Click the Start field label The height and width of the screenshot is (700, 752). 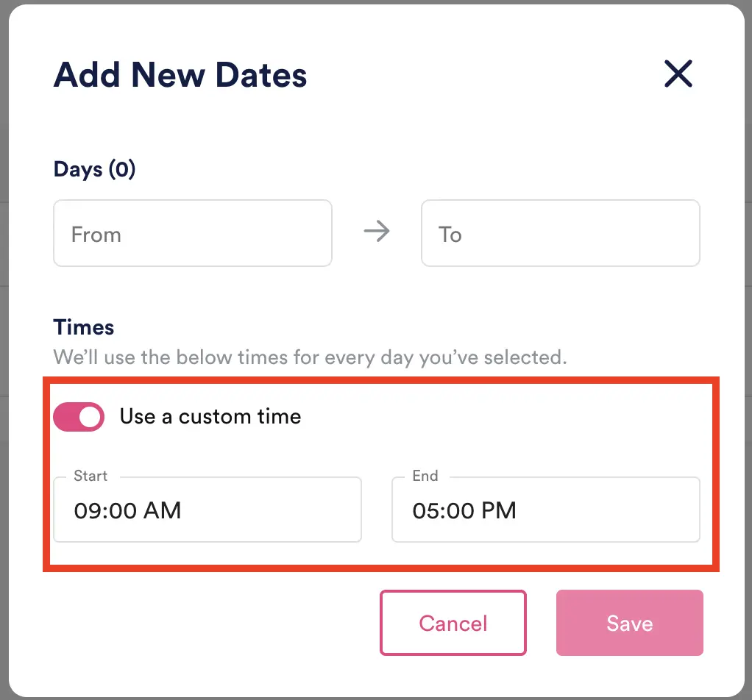coord(91,476)
